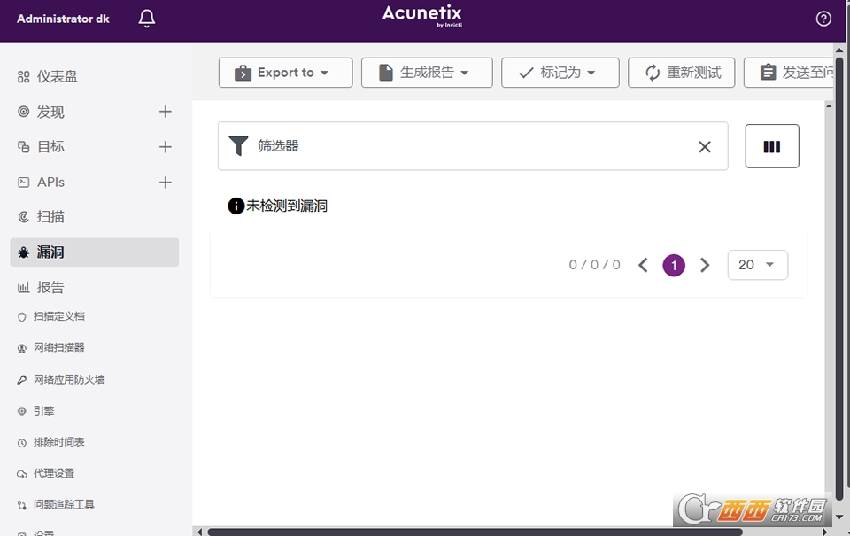Screen dimensions: 850x536
Task: Click the horizontal scrollbar left arrow
Action: [199, 532]
